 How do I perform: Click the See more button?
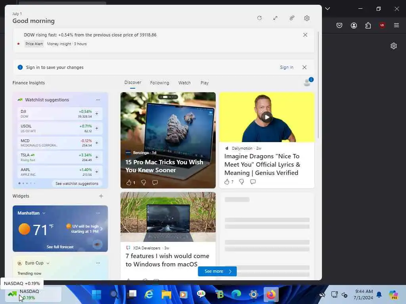click(217, 271)
